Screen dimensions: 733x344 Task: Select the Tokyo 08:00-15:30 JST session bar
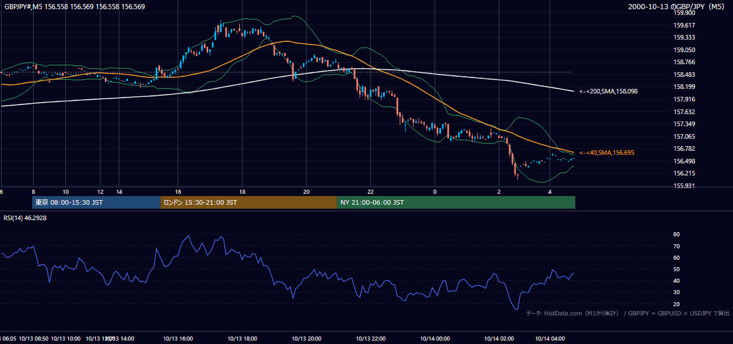(96, 202)
